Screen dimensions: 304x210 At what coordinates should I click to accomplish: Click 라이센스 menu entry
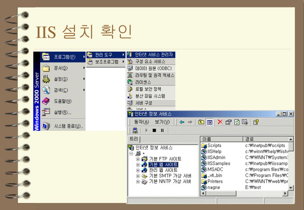click(151, 82)
